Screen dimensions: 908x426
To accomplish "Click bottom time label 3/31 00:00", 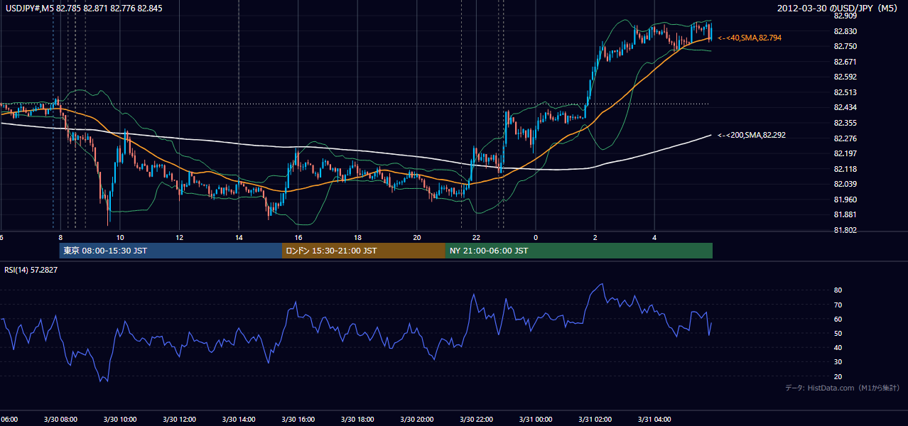I will (535, 420).
